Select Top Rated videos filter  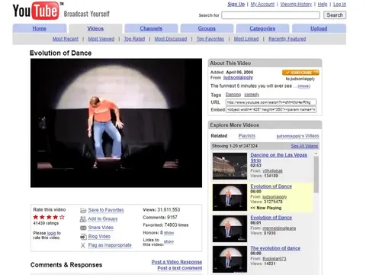click(x=134, y=39)
